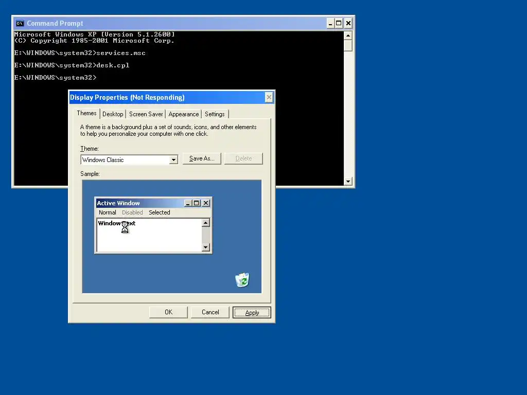Image resolution: width=527 pixels, height=395 pixels.
Task: Click the greyed-out Delete button
Action: coord(243,158)
